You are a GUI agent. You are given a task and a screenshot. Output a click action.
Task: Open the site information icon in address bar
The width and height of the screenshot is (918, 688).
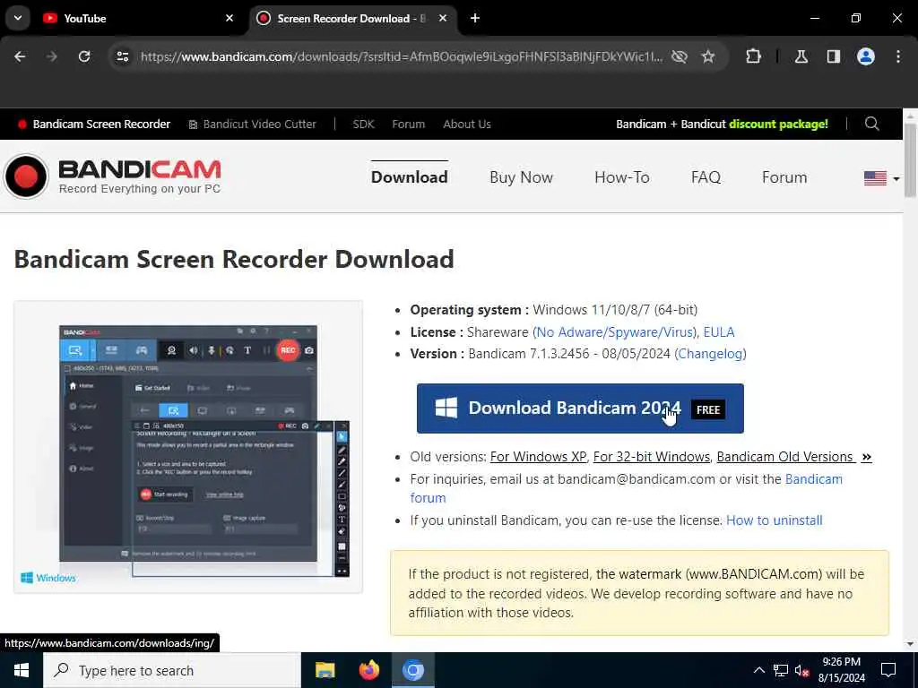(x=122, y=56)
